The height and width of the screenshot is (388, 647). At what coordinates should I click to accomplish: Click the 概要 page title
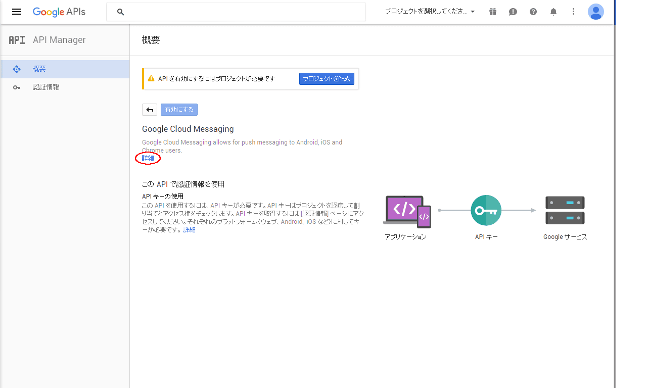pyautogui.click(x=151, y=40)
